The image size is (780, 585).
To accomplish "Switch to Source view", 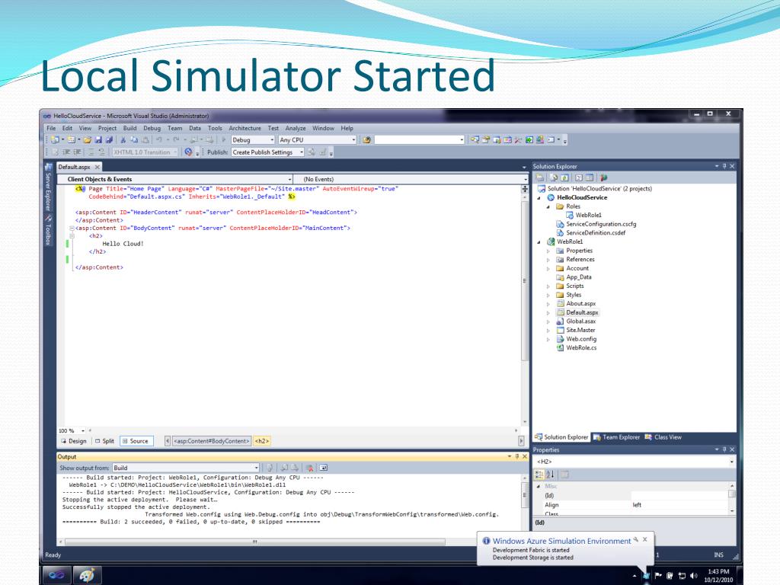I will point(136,441).
